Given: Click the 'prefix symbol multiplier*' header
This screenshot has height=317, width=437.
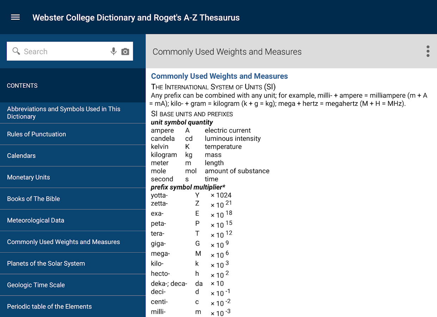Looking at the screenshot, I should pos(188,187).
